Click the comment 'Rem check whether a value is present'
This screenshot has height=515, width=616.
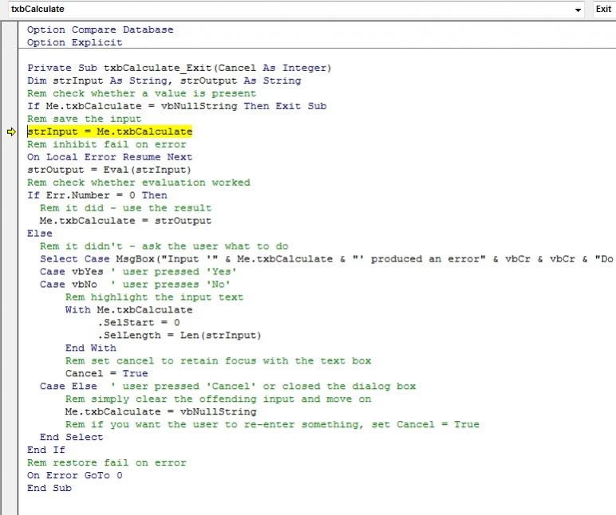[x=141, y=93]
